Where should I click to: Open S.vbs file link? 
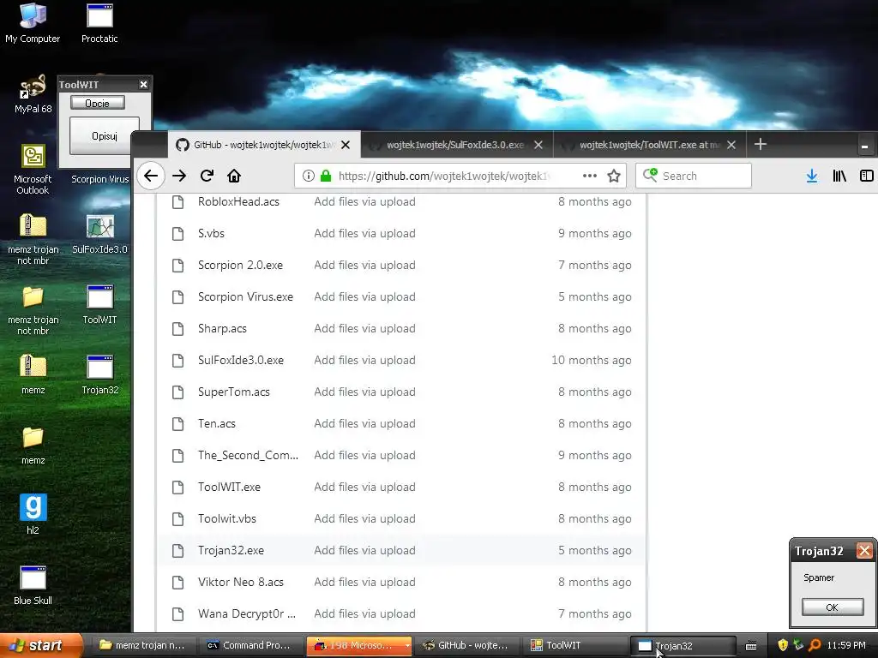(x=211, y=233)
